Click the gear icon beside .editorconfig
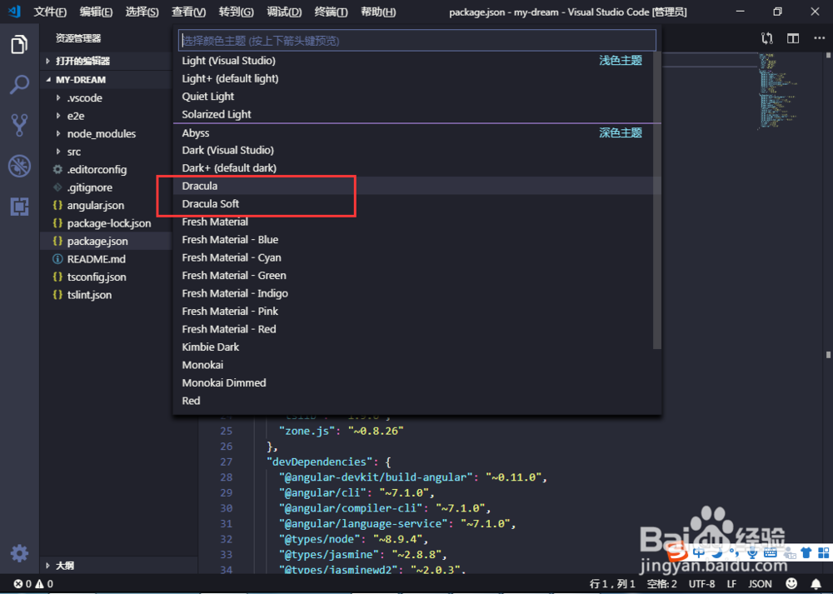 (57, 169)
